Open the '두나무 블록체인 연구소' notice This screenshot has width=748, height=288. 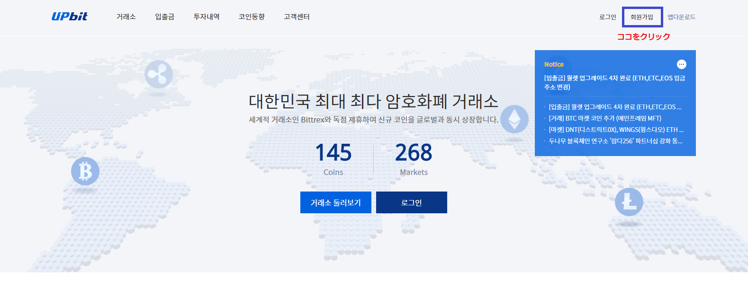tap(615, 141)
